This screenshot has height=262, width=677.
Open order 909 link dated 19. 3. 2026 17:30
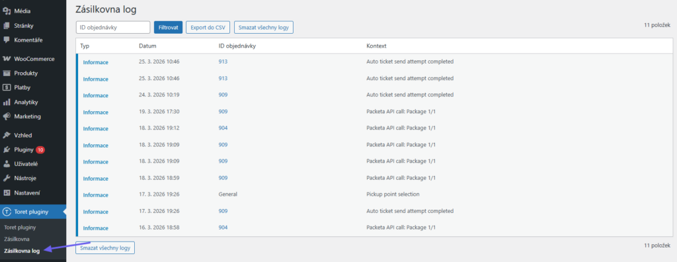223,112
